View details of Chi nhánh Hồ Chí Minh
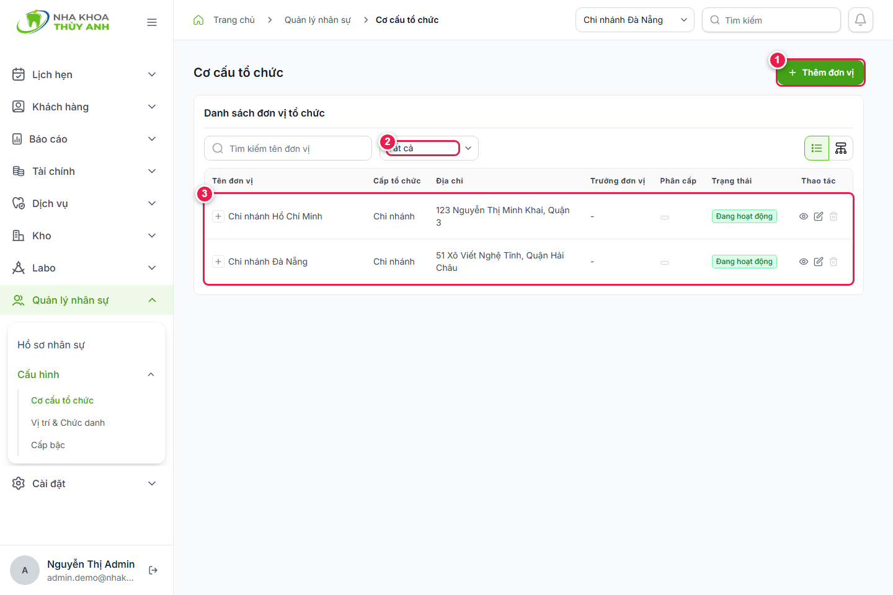 pyautogui.click(x=804, y=216)
